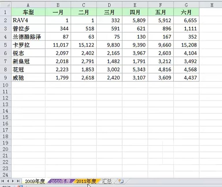Click the 三月 header cell
The image size is (222, 187).
pyautogui.click(x=109, y=12)
